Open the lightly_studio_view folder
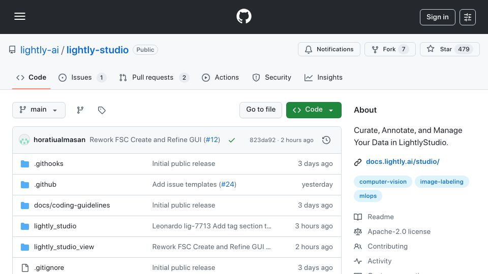488x274 pixels. [x=64, y=247]
